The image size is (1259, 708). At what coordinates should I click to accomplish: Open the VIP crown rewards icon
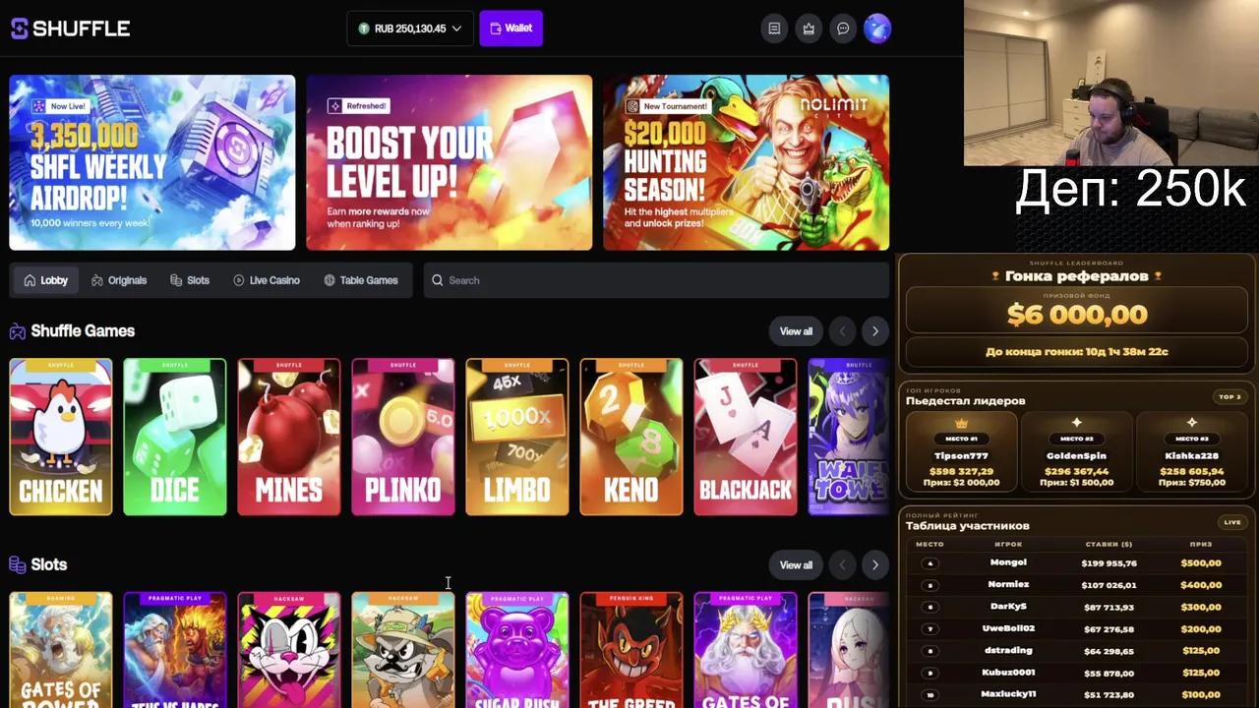point(809,29)
